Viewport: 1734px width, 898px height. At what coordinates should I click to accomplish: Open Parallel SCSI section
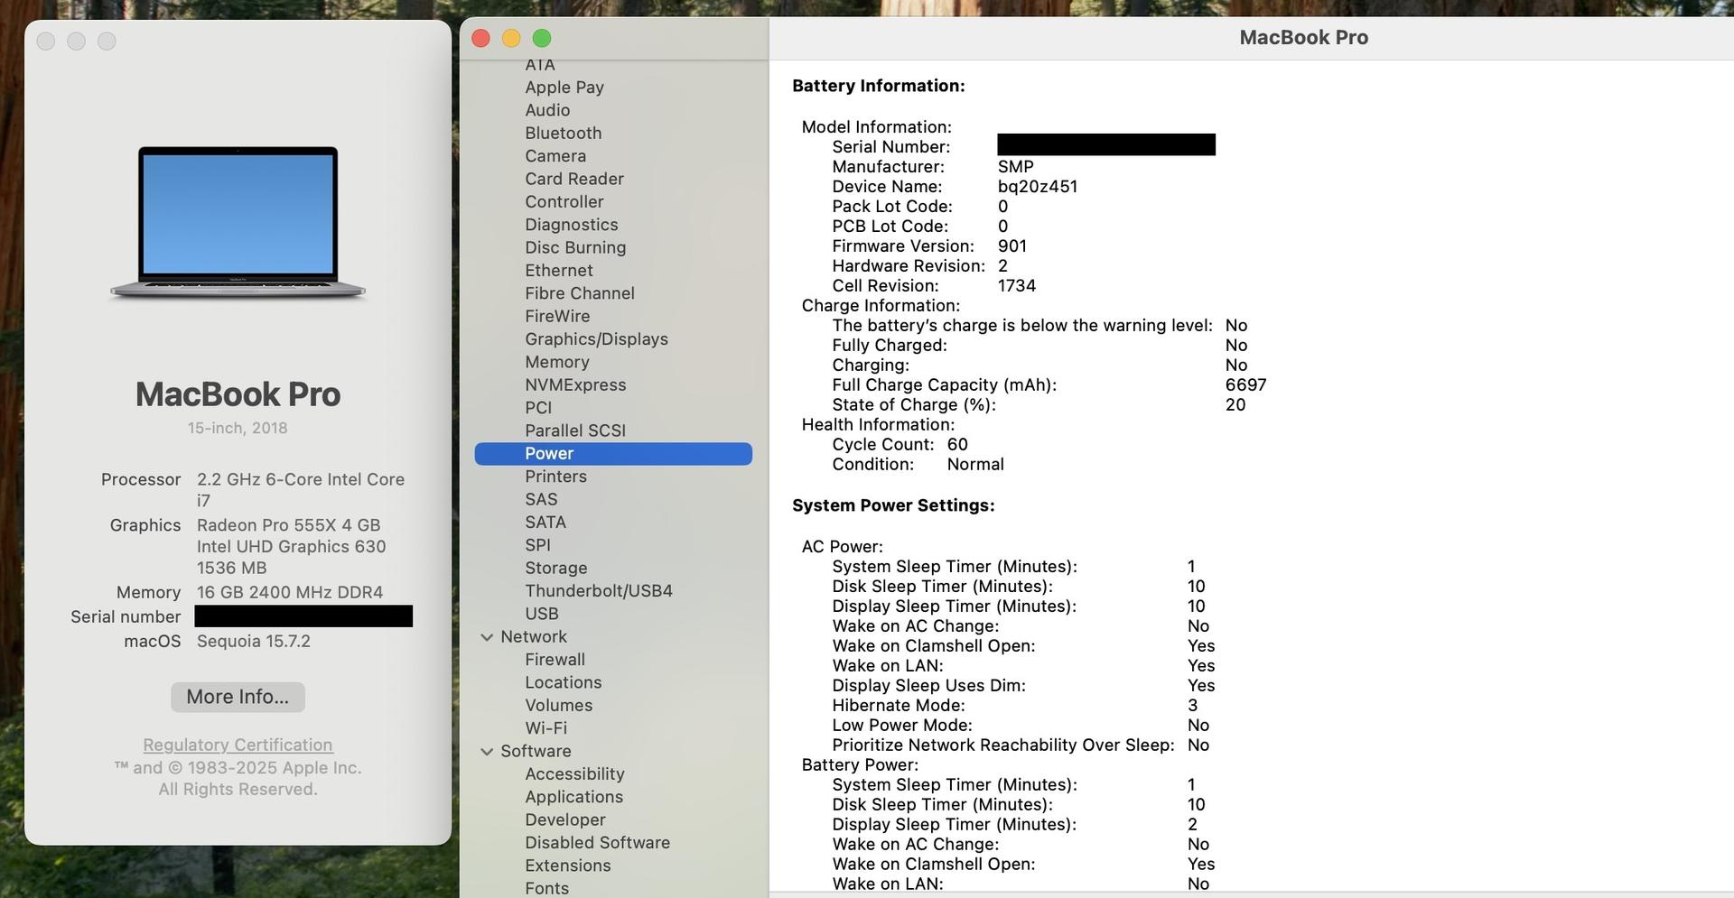point(575,430)
